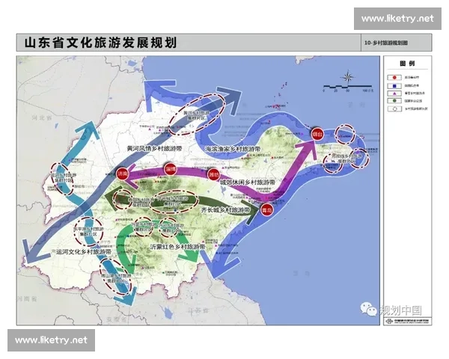Viewport: 449px width, 359px height.
Task: Click the compass rose north indicator
Action: click(349, 78)
